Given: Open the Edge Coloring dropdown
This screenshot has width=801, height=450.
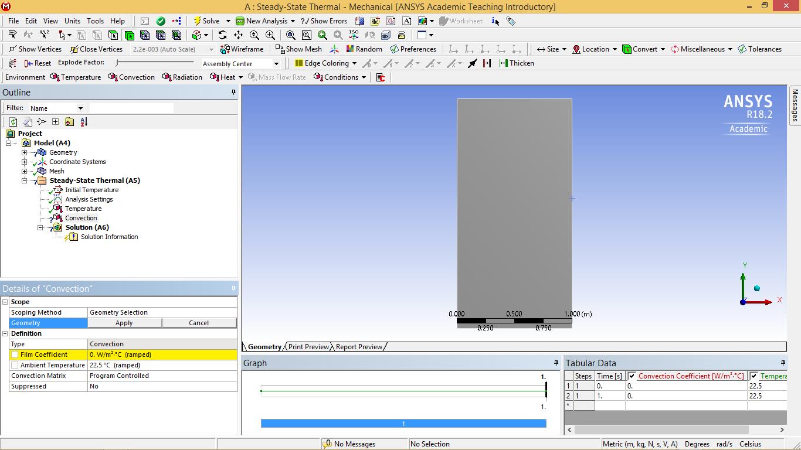Looking at the screenshot, I should (354, 63).
